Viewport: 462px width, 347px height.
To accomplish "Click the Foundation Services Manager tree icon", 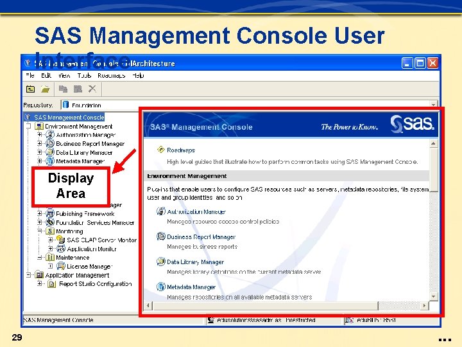I will [51, 222].
